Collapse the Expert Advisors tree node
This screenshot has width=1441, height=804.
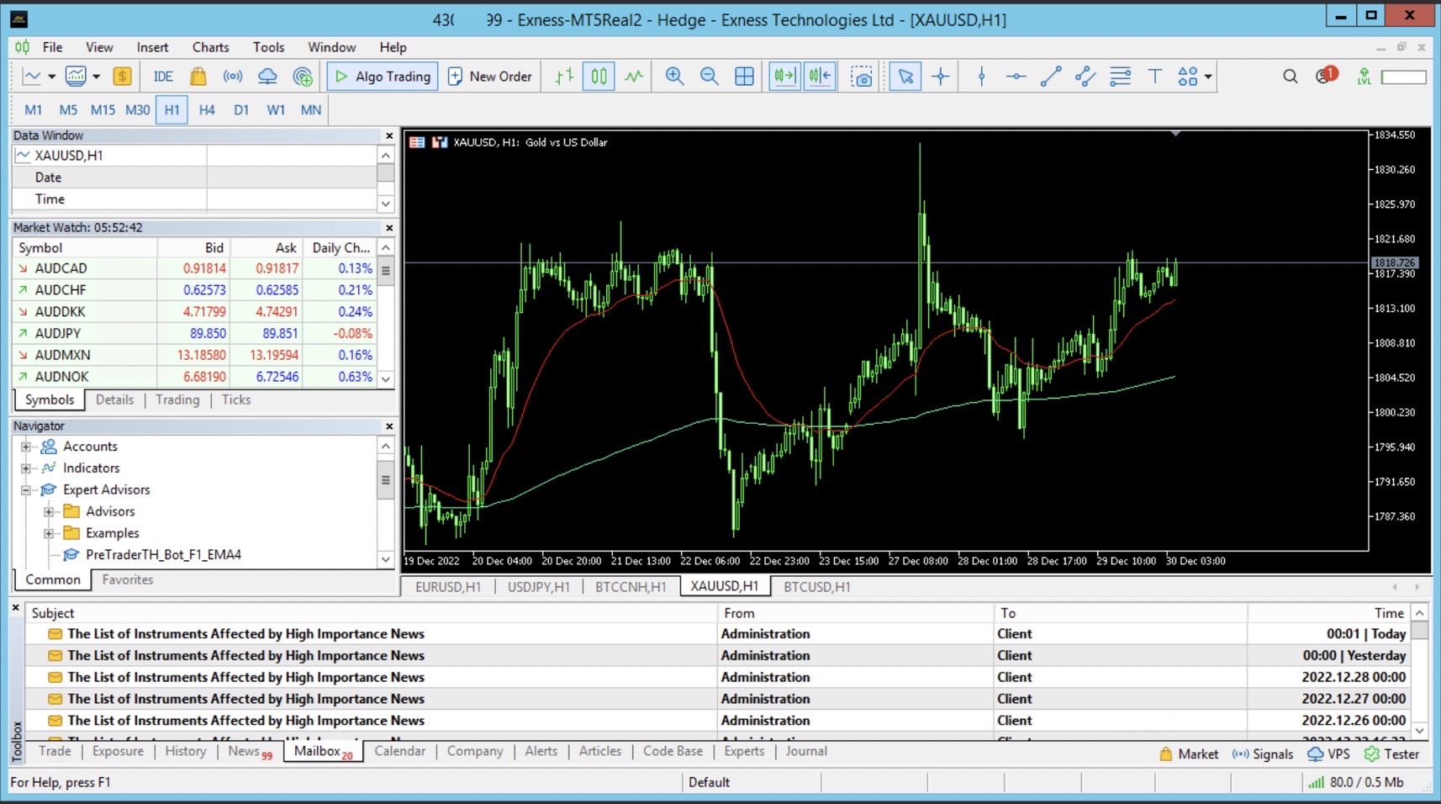[x=26, y=490]
